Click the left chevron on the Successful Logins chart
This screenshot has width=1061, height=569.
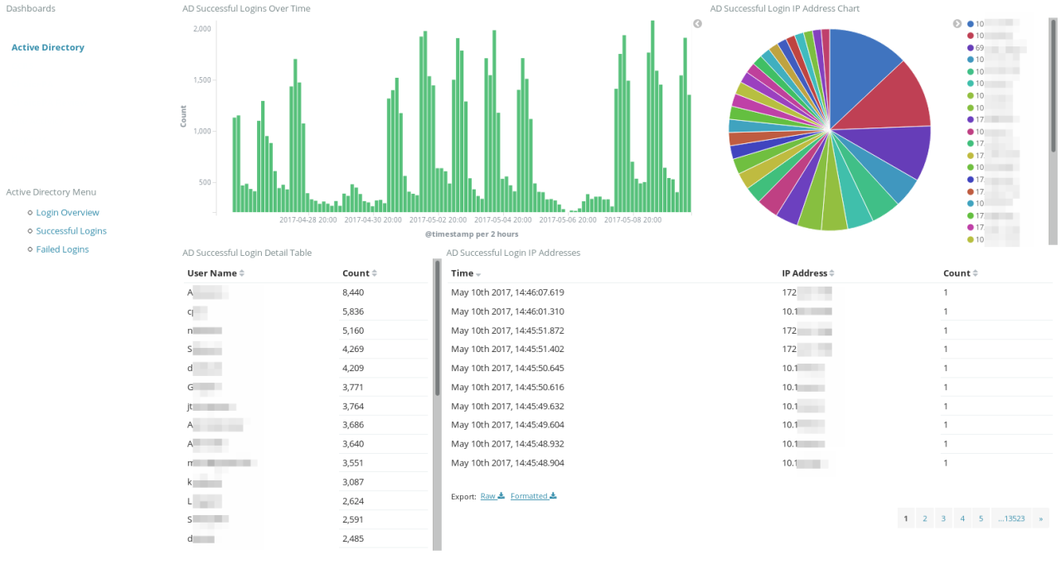[x=697, y=23]
